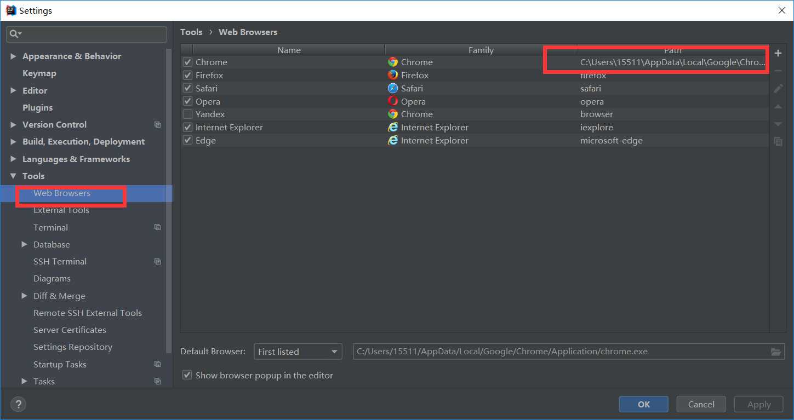Click the move down arrow icon
The image size is (794, 420).
coord(778,124)
